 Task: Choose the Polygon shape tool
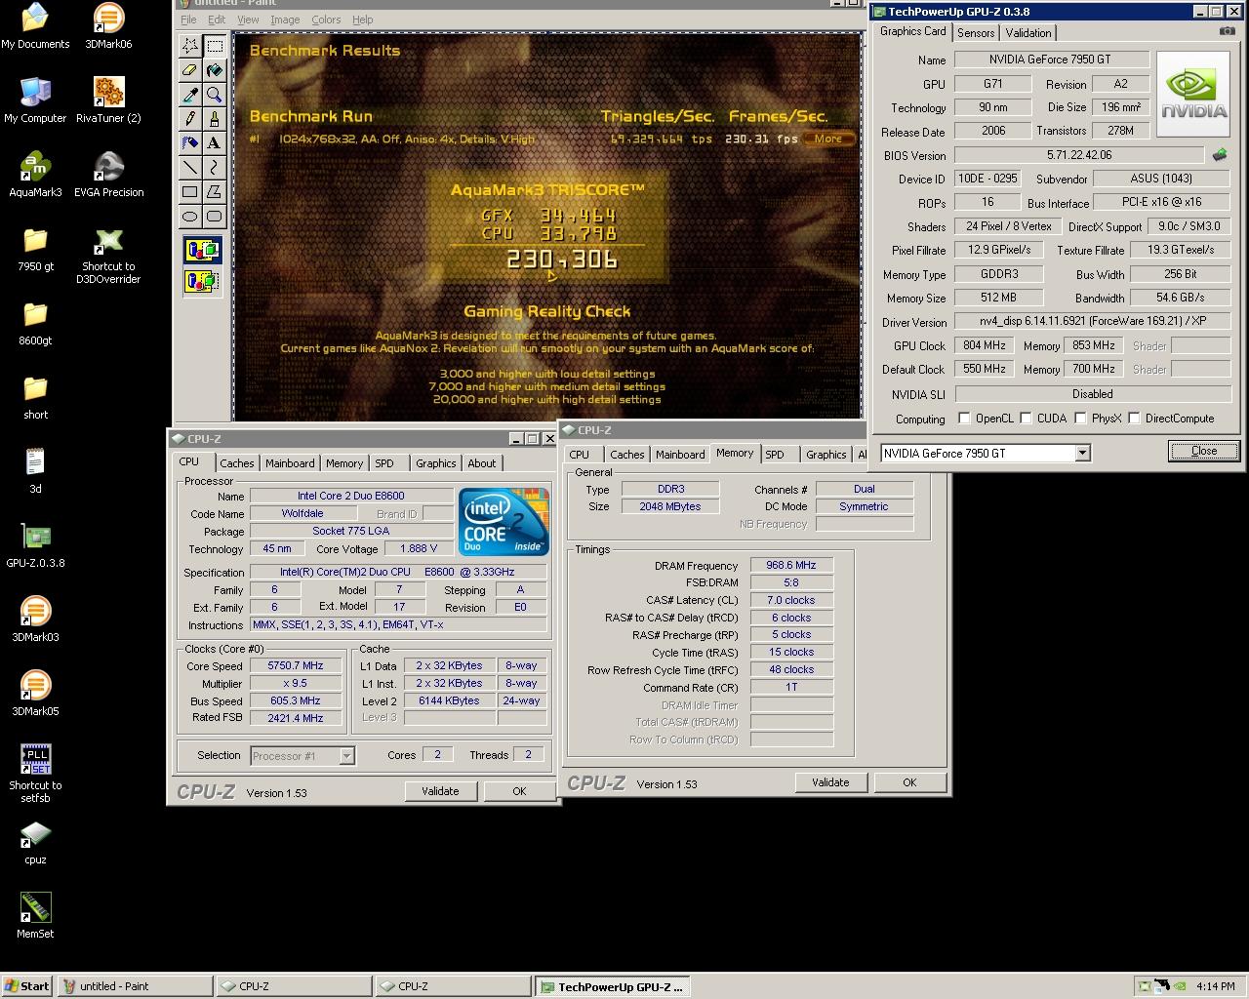pyautogui.click(x=215, y=191)
